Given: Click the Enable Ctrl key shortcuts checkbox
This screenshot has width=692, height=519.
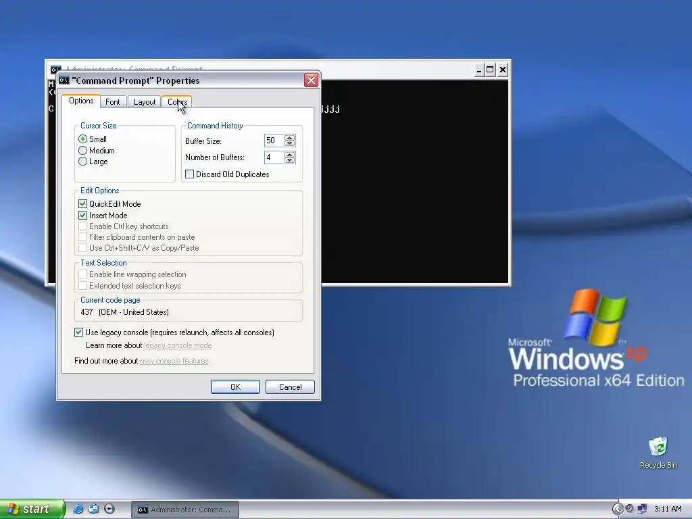Looking at the screenshot, I should 82,226.
